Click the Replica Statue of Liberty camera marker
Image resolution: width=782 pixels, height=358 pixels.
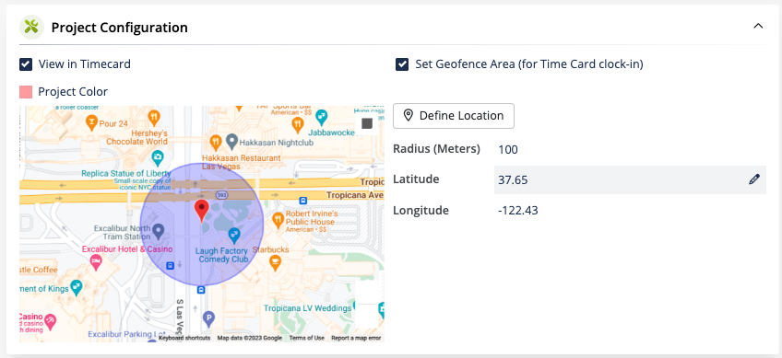tap(158, 158)
